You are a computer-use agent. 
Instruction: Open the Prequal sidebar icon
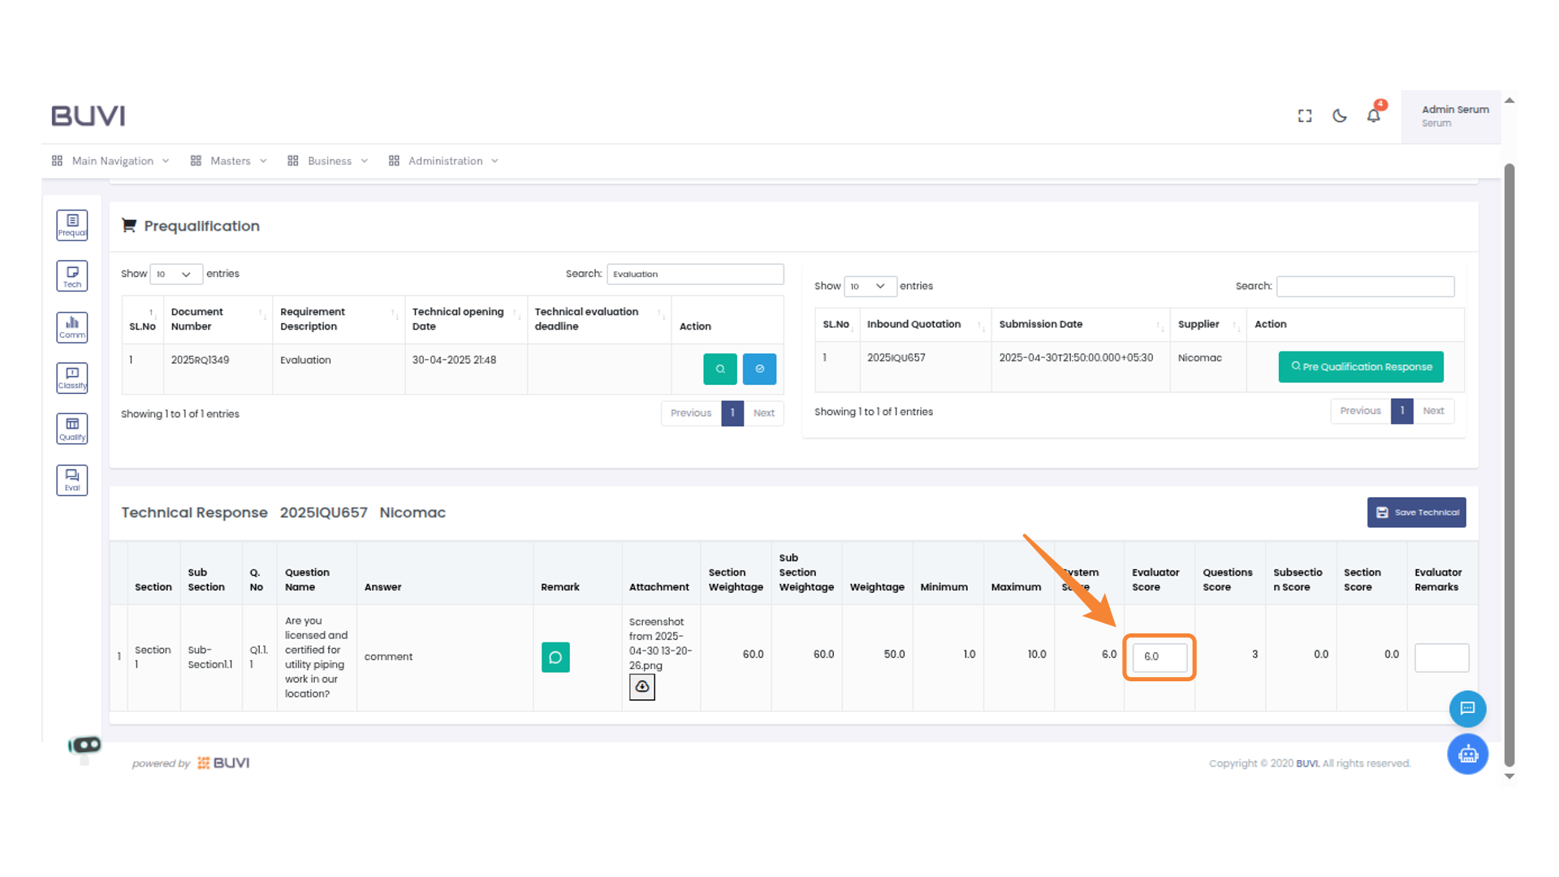coord(72,225)
